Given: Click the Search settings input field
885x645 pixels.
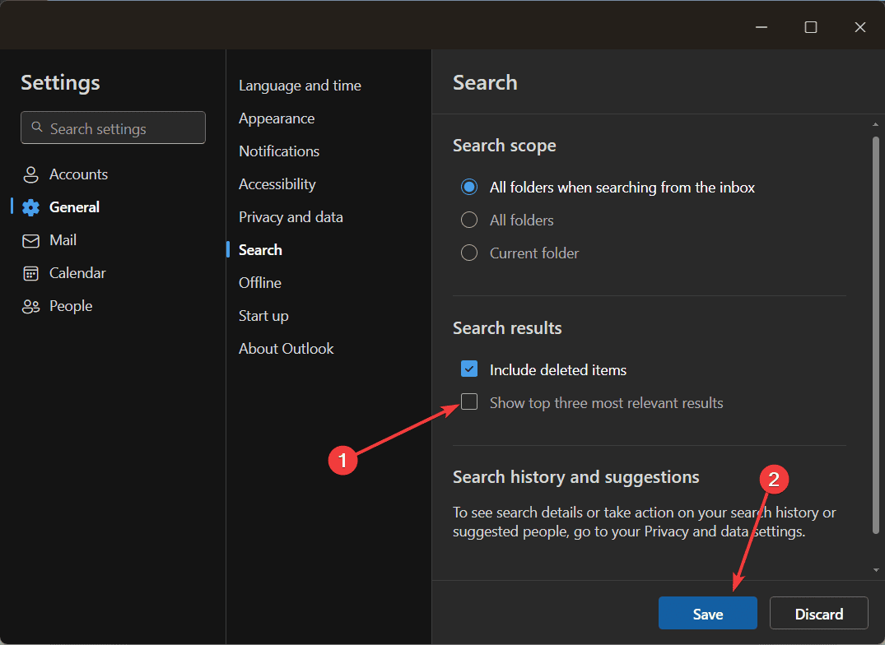Looking at the screenshot, I should (x=123, y=128).
